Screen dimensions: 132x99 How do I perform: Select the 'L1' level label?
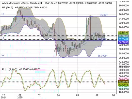[3, 38]
